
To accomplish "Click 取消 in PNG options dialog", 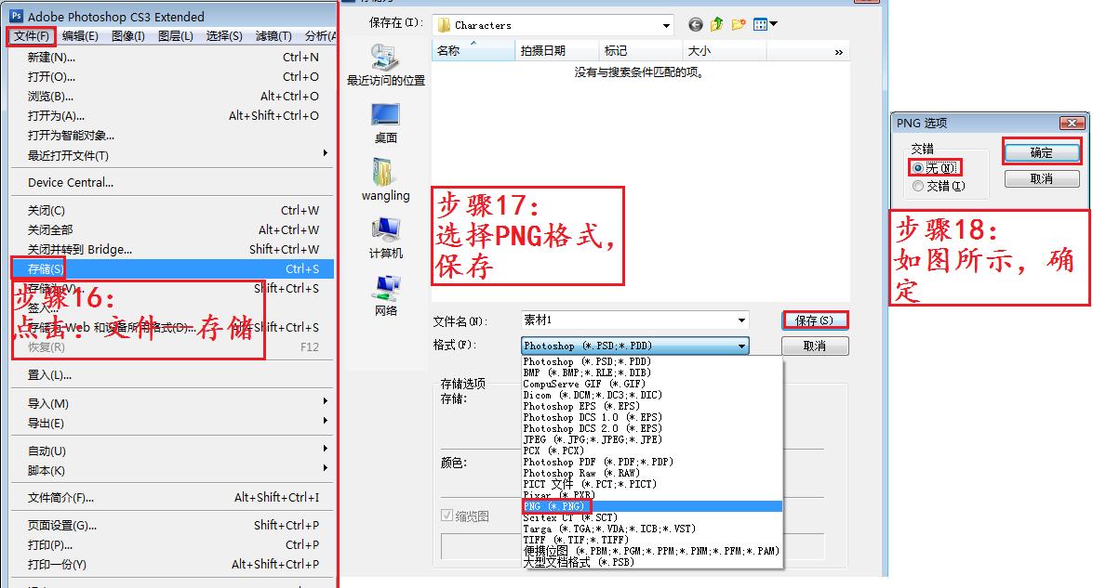I will tap(1042, 179).
